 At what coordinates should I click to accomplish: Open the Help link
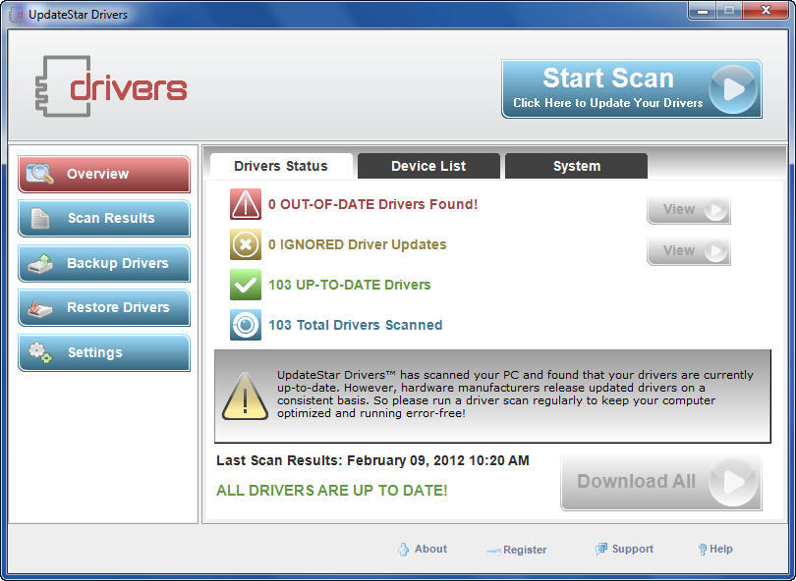(x=721, y=549)
